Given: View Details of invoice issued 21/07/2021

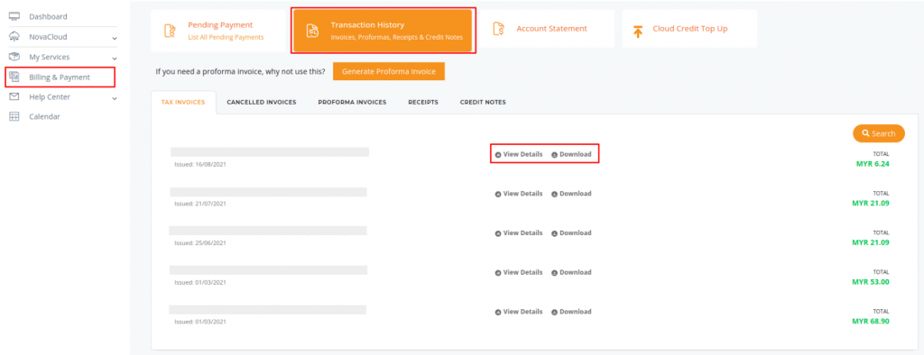Looking at the screenshot, I should (519, 194).
